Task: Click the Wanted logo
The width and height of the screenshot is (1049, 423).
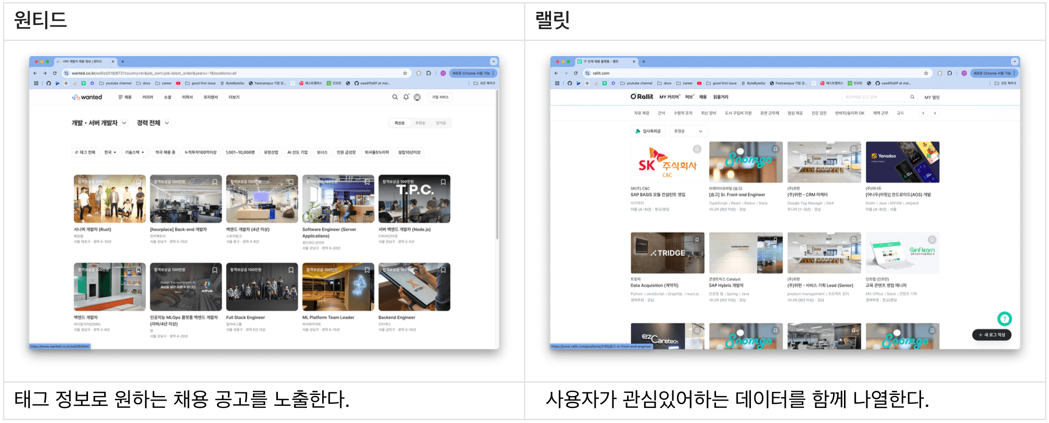Action: point(87,97)
